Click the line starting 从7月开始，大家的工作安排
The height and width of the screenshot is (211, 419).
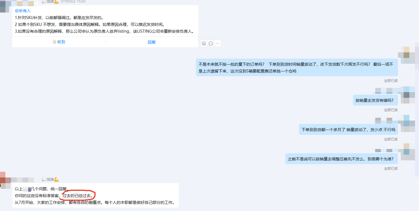(95, 203)
